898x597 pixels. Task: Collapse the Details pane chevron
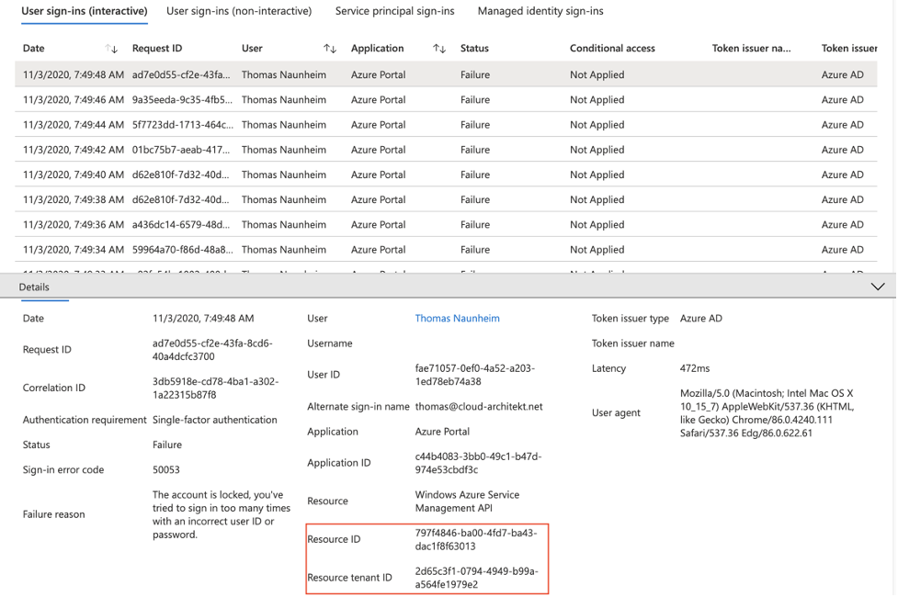878,287
